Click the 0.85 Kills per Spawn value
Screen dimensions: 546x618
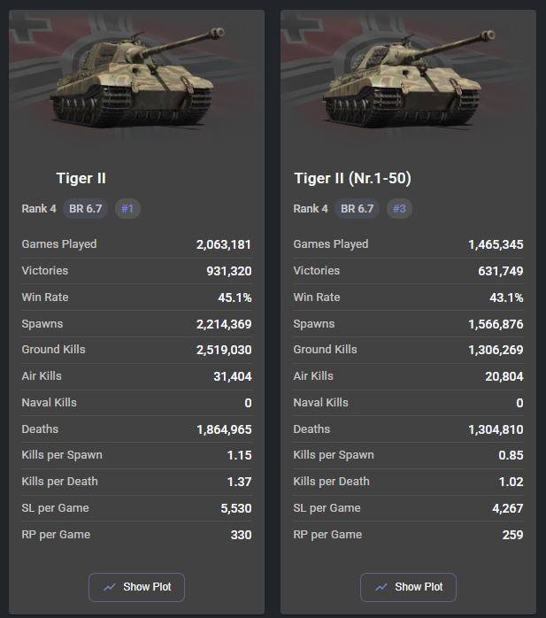coord(511,455)
